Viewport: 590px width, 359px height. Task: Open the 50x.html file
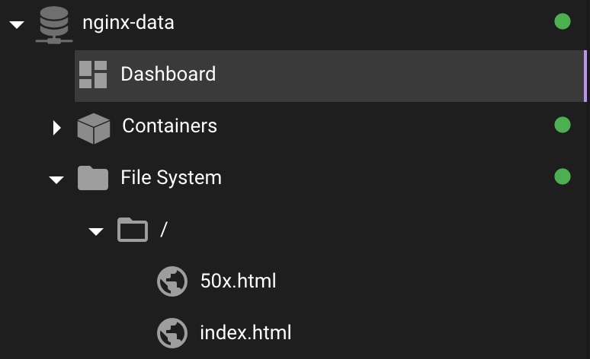tap(238, 281)
